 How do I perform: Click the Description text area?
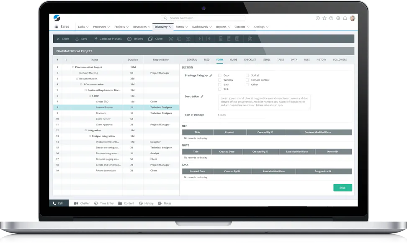264,102
